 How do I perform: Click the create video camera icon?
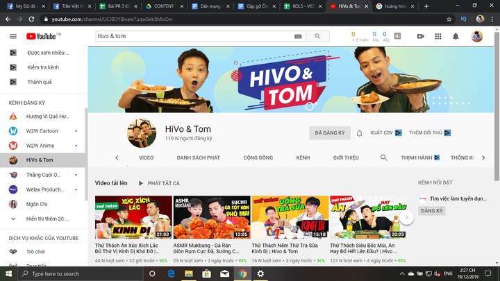[x=421, y=36]
